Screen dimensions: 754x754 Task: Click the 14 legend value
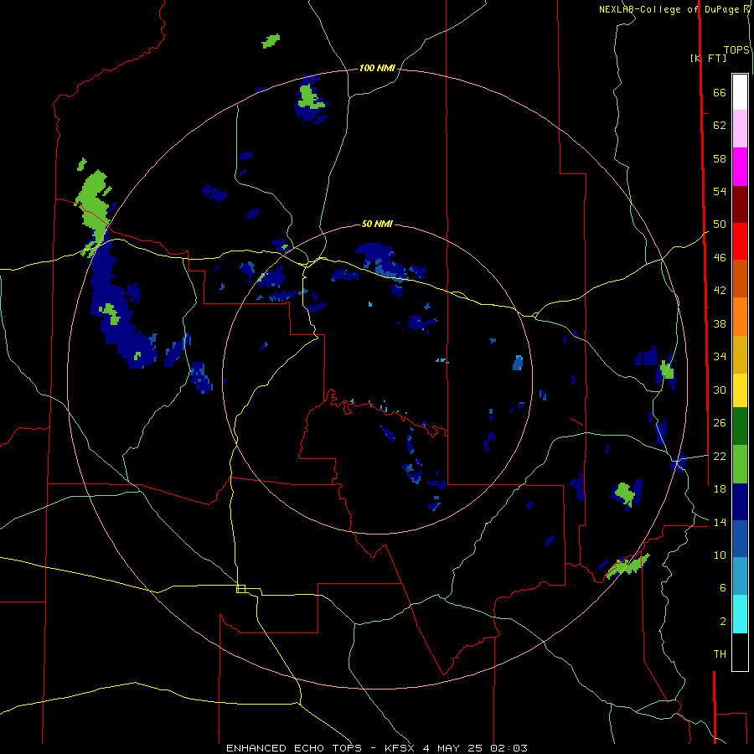(x=720, y=522)
